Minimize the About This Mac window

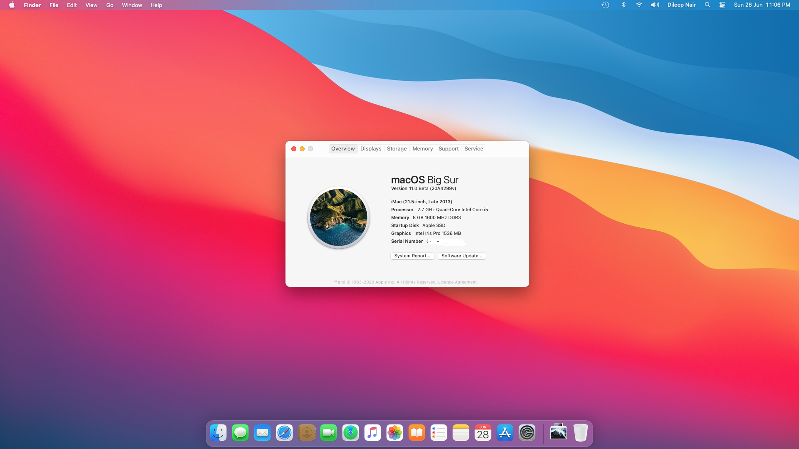pos(302,149)
